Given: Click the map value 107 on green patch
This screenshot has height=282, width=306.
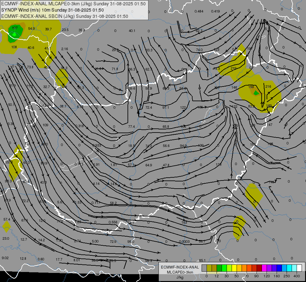Looking at the screenshot, I should pos(15,28).
